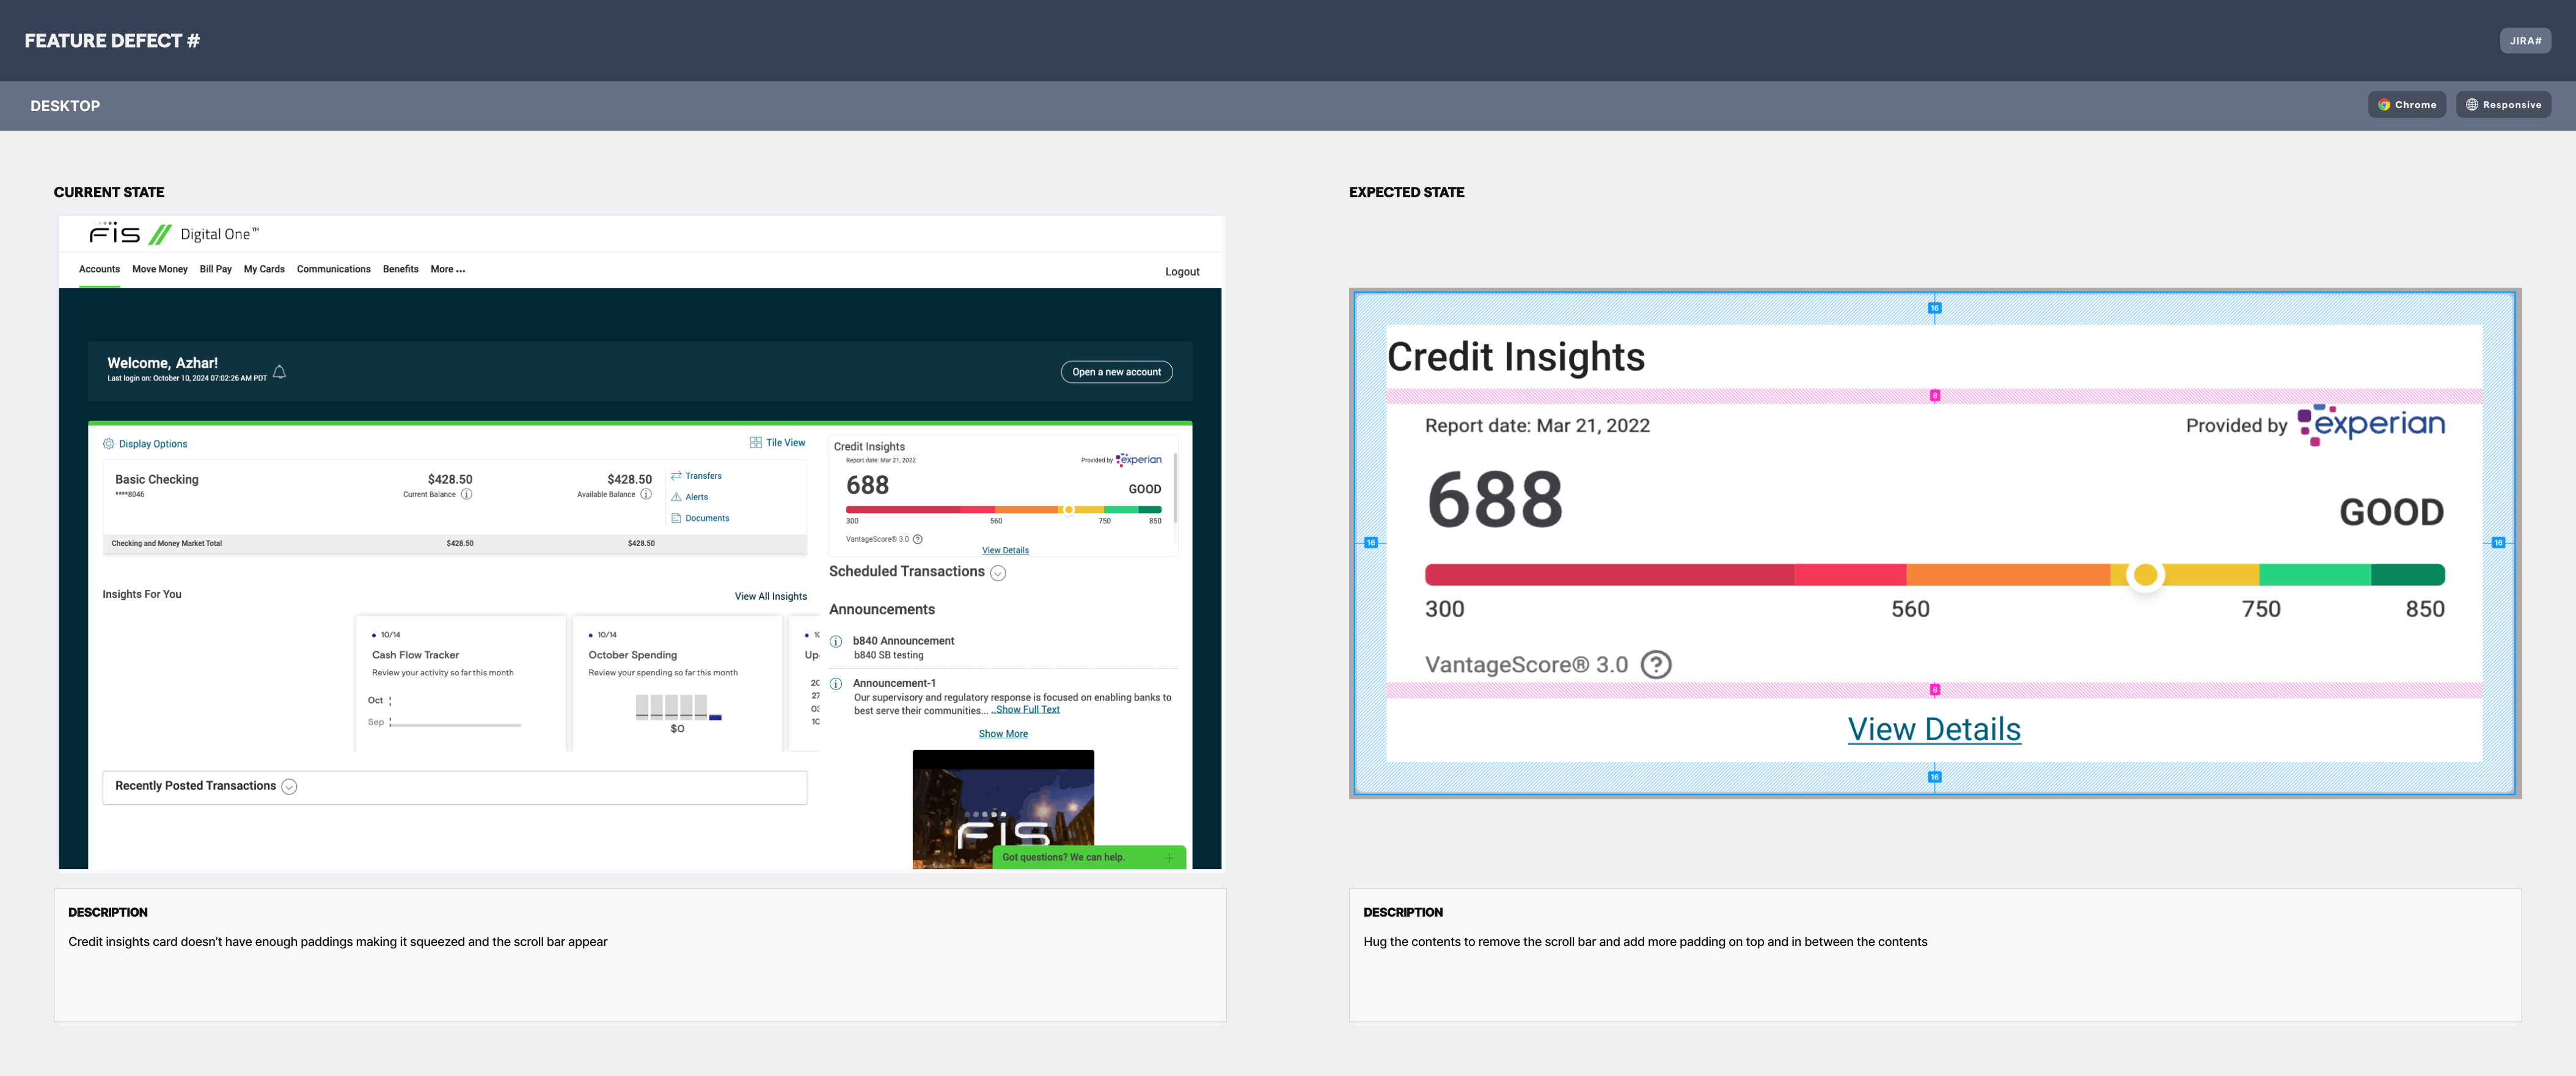Click the b840 Announcement info icon
Image resolution: width=2576 pixels, height=1076 pixels.
pos(836,641)
